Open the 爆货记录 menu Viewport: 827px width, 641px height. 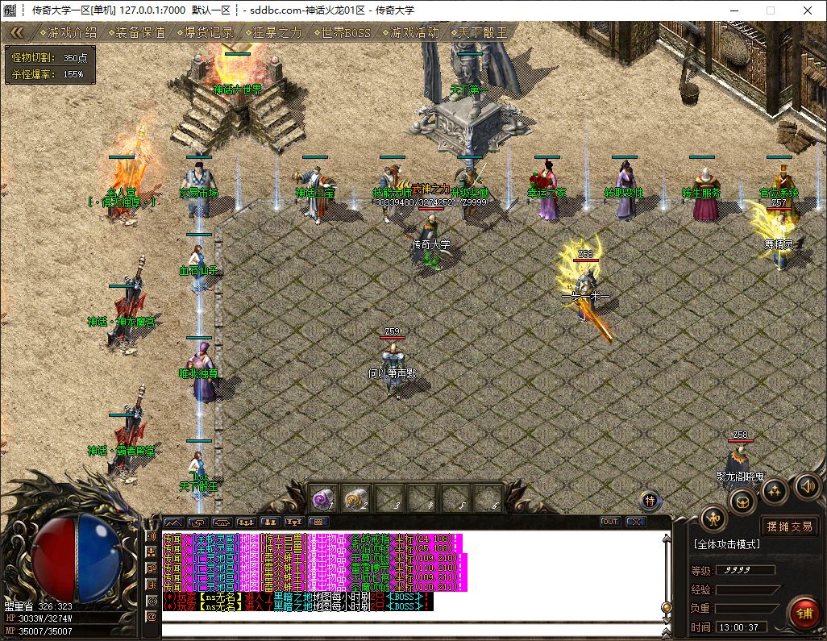click(206, 33)
